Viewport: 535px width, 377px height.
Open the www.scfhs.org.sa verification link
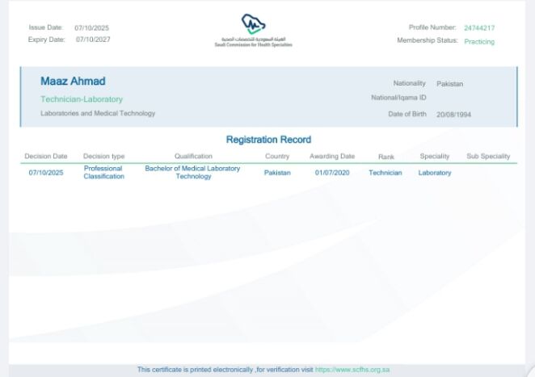352,370
